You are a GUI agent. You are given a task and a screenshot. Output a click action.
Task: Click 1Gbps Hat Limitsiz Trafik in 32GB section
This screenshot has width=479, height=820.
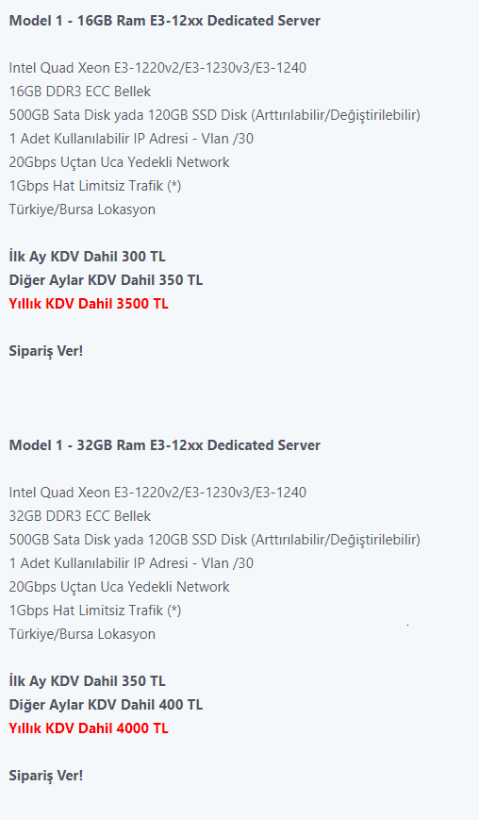coord(95,611)
